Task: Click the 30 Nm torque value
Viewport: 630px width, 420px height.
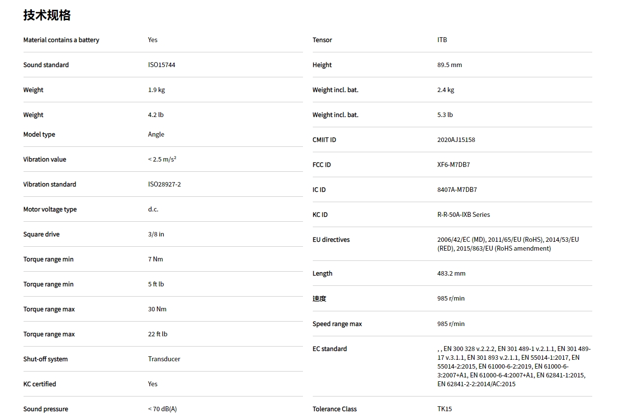Action: (157, 309)
